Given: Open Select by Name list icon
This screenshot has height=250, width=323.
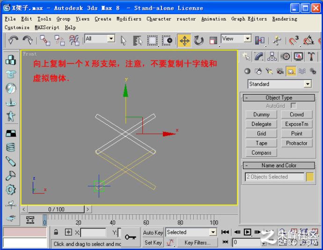Looking at the screenshot, I should 138,40.
